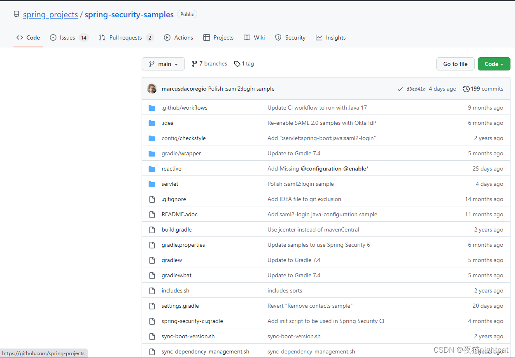Image resolution: width=515 pixels, height=358 pixels.
Task: Click the tag icon next to 1 tag
Action: pyautogui.click(x=237, y=64)
